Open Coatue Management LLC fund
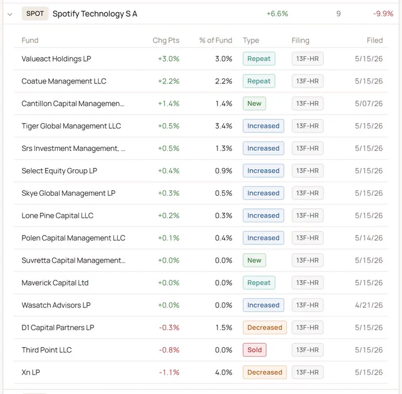The height and width of the screenshot is (394, 402). [x=64, y=81]
